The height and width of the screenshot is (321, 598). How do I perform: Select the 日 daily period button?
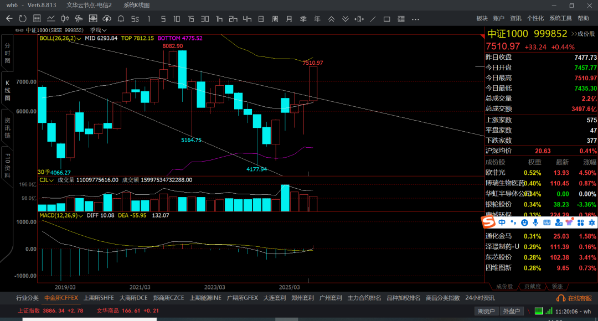(x=261, y=19)
